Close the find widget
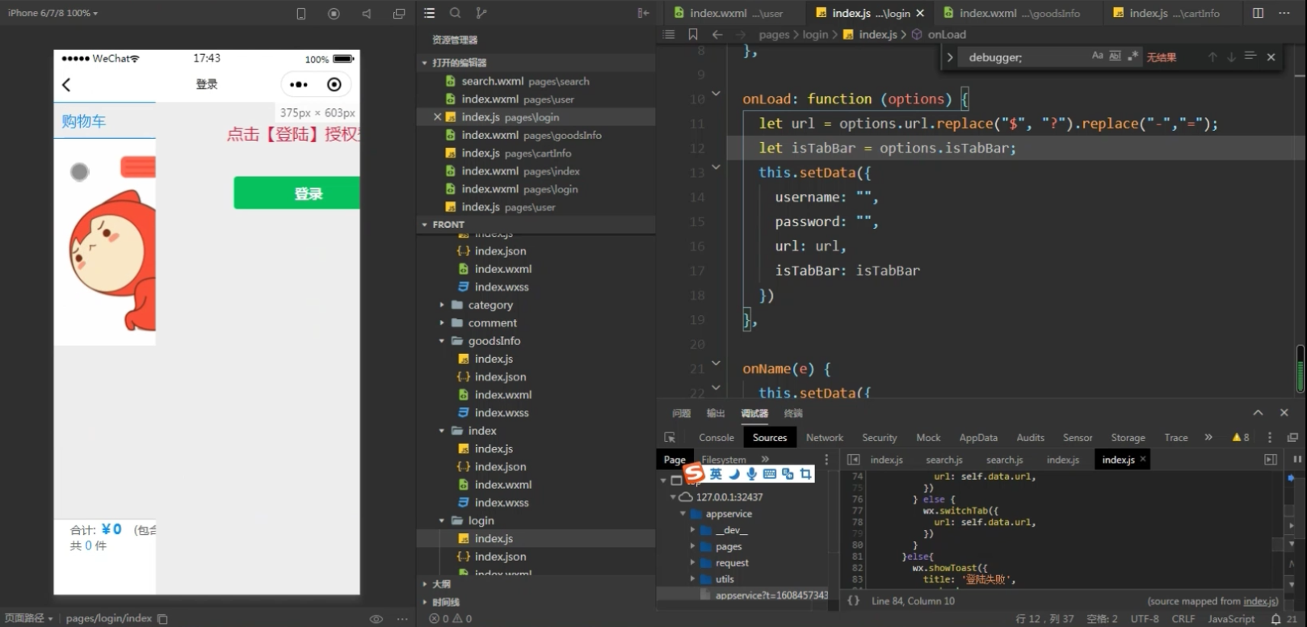 tap(1271, 57)
